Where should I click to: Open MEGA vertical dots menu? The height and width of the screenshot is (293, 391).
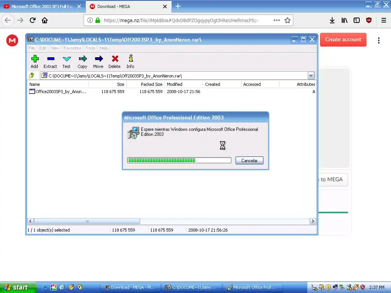[x=378, y=40]
